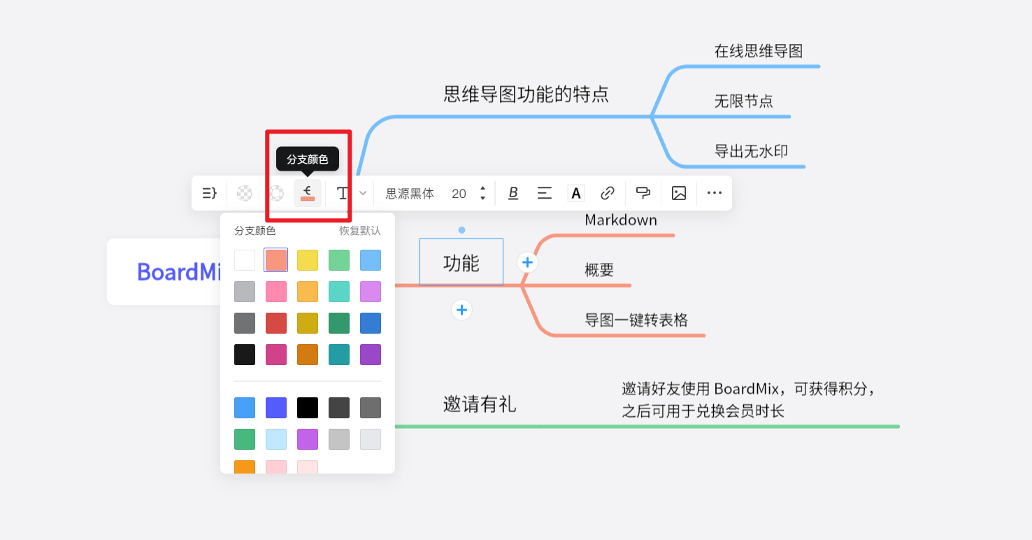The width and height of the screenshot is (1032, 540).
Task: Toggle the branch color picker icon
Action: tap(308, 193)
